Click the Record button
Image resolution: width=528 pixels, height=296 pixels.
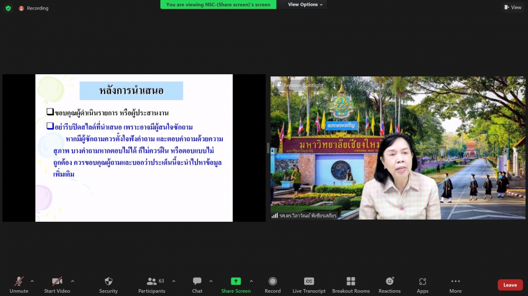pyautogui.click(x=272, y=284)
